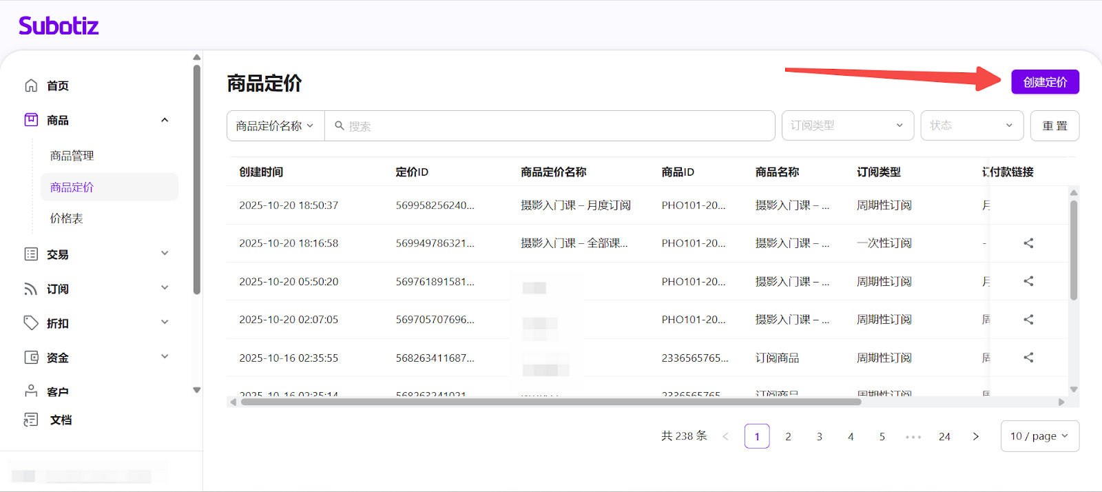Click the 折扣 discount tag icon
The image size is (1102, 492).
31,322
